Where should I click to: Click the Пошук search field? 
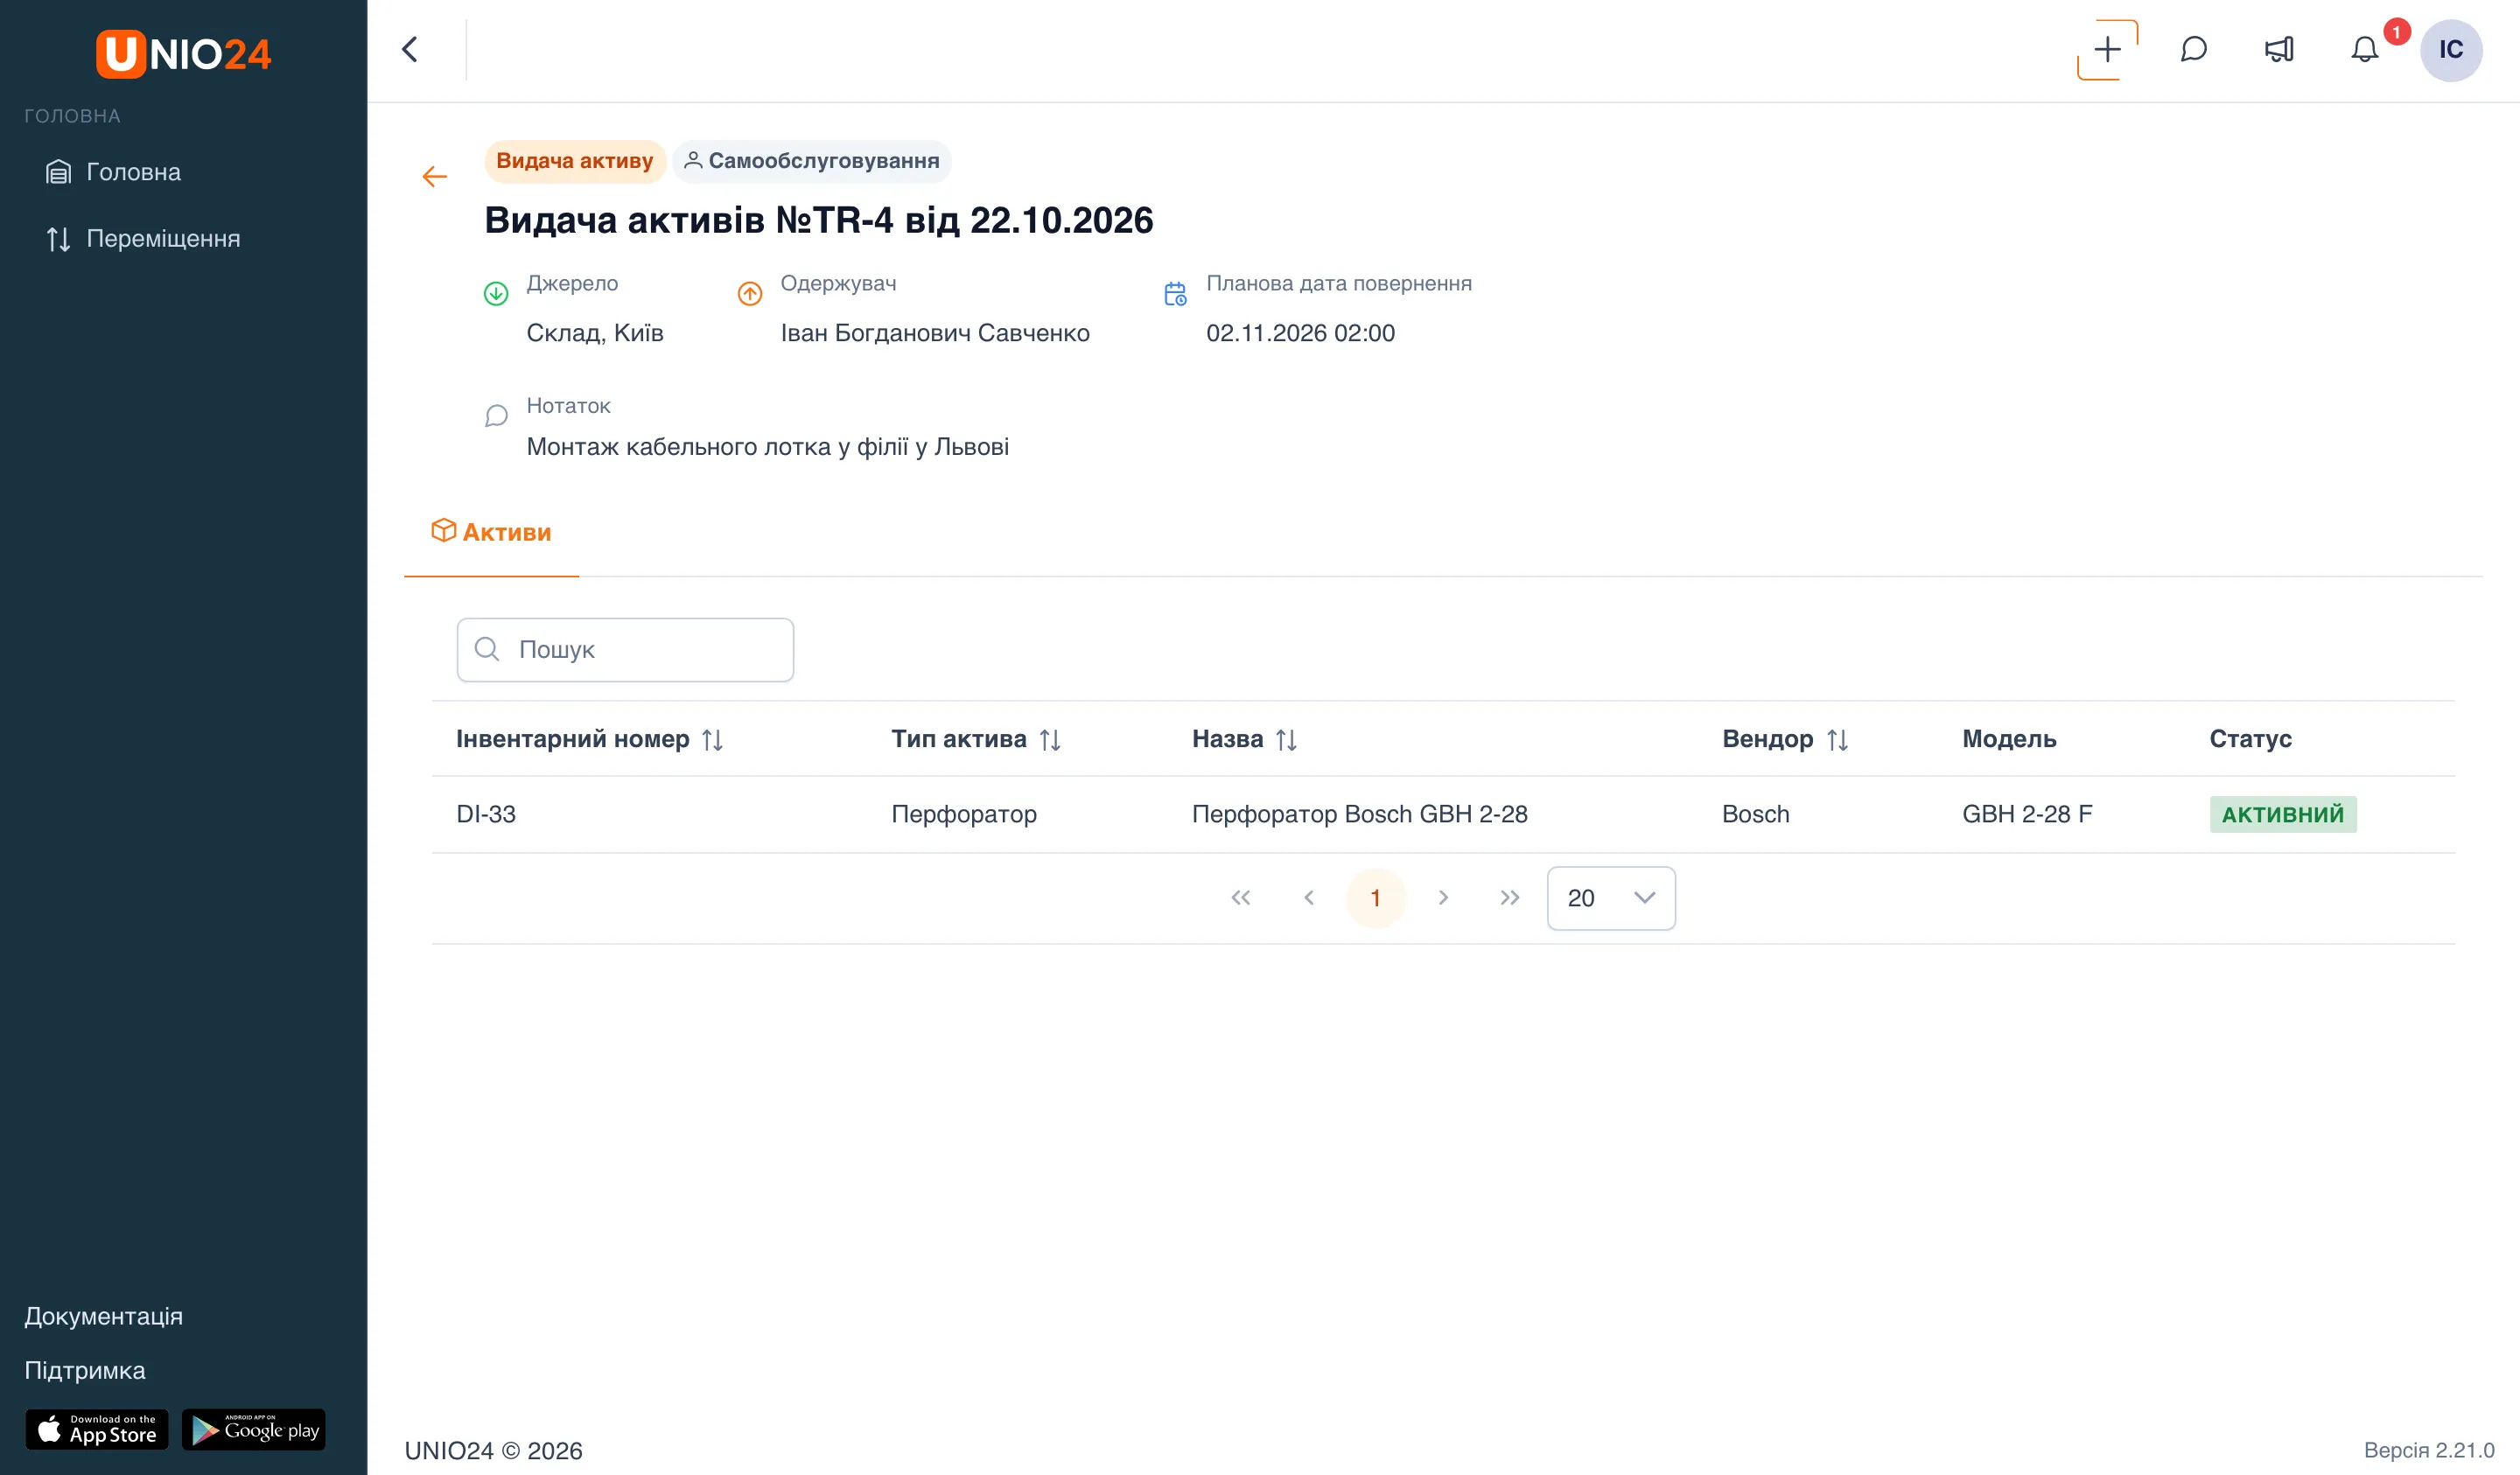[625, 650]
